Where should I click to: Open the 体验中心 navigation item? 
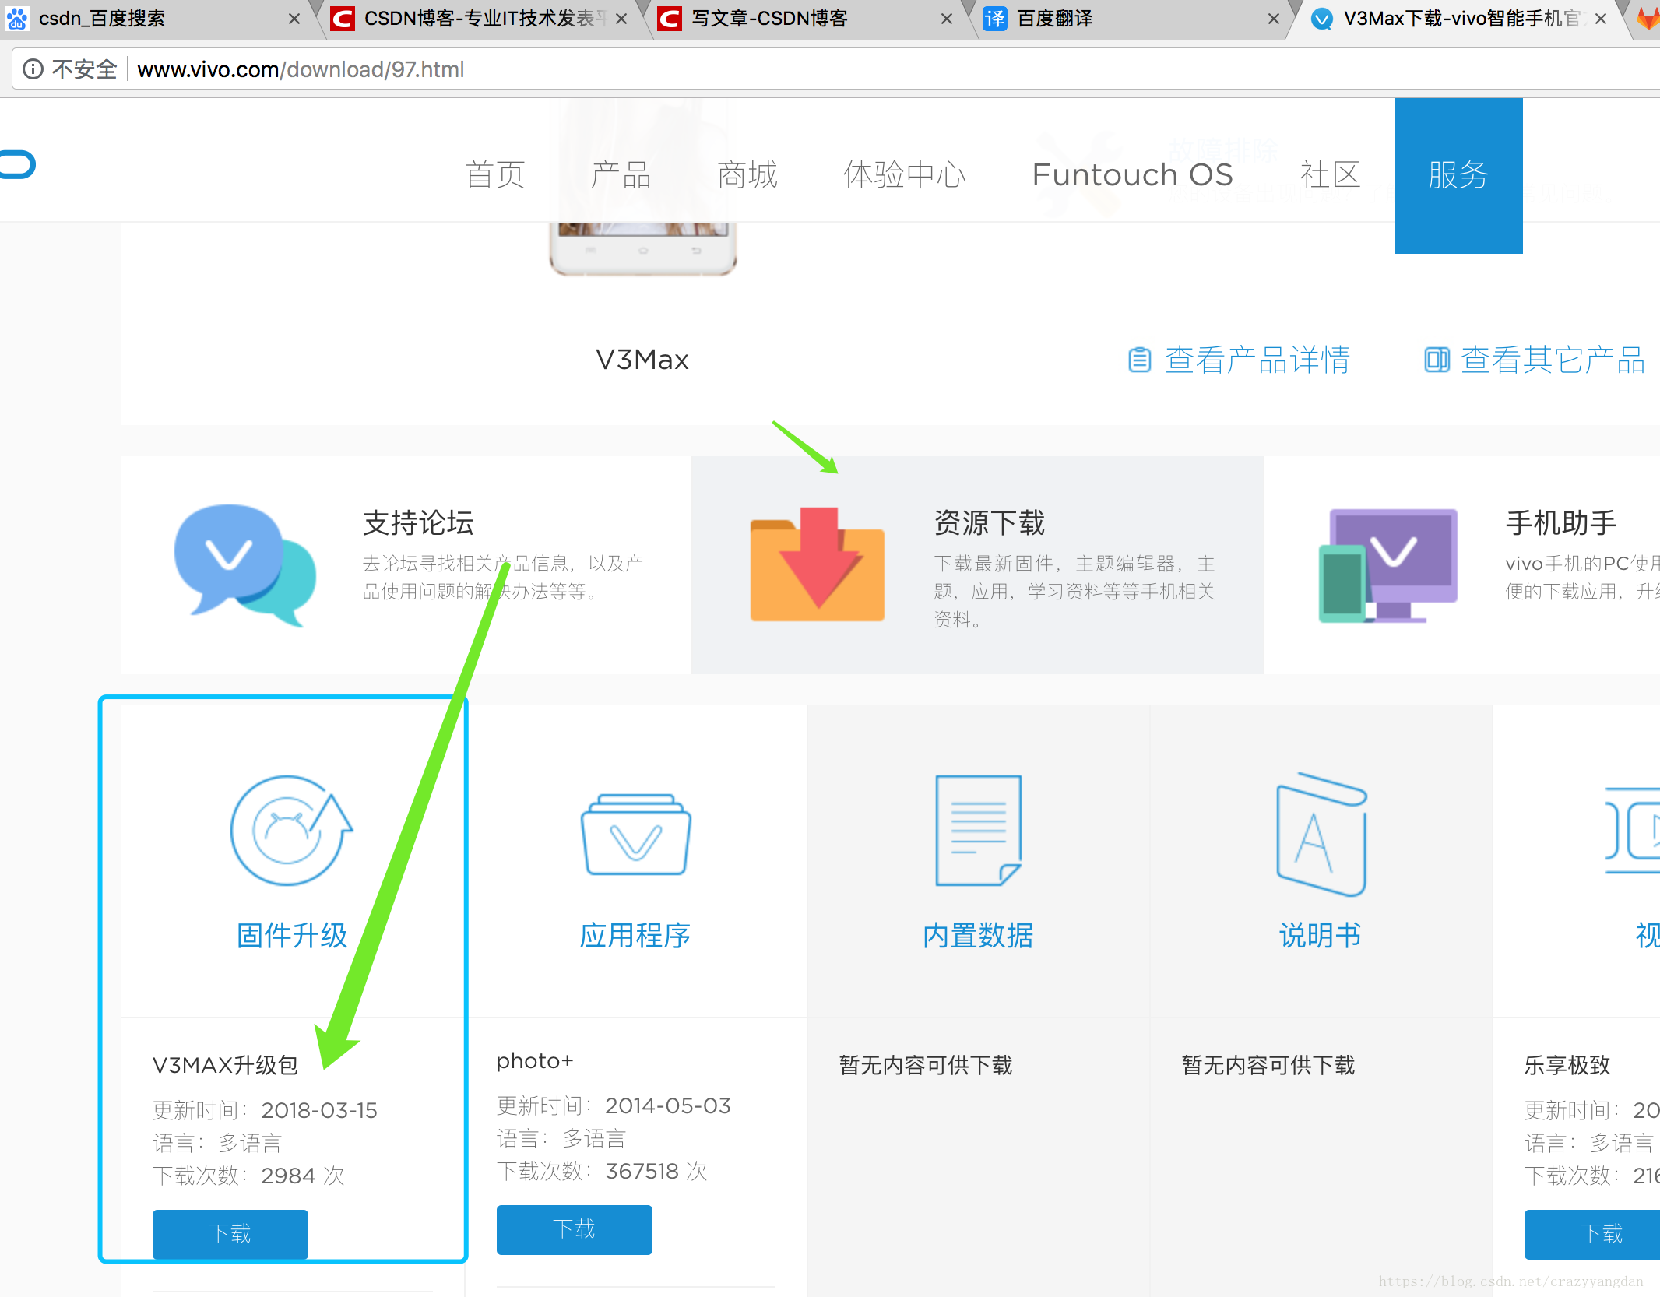tap(905, 174)
